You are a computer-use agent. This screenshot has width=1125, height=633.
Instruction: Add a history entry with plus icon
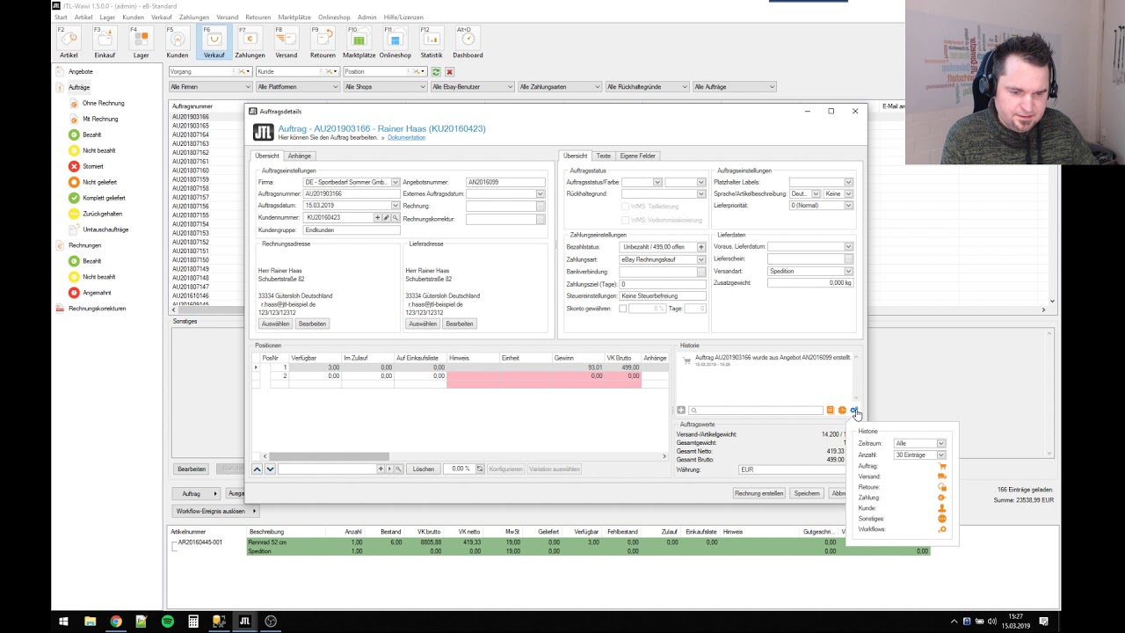[x=681, y=411]
